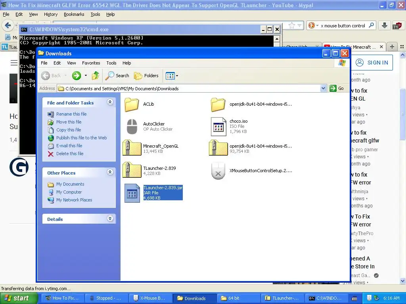The height and width of the screenshot is (304, 406).
Task: Collapse the Other Places panel
Action: [x=110, y=172]
